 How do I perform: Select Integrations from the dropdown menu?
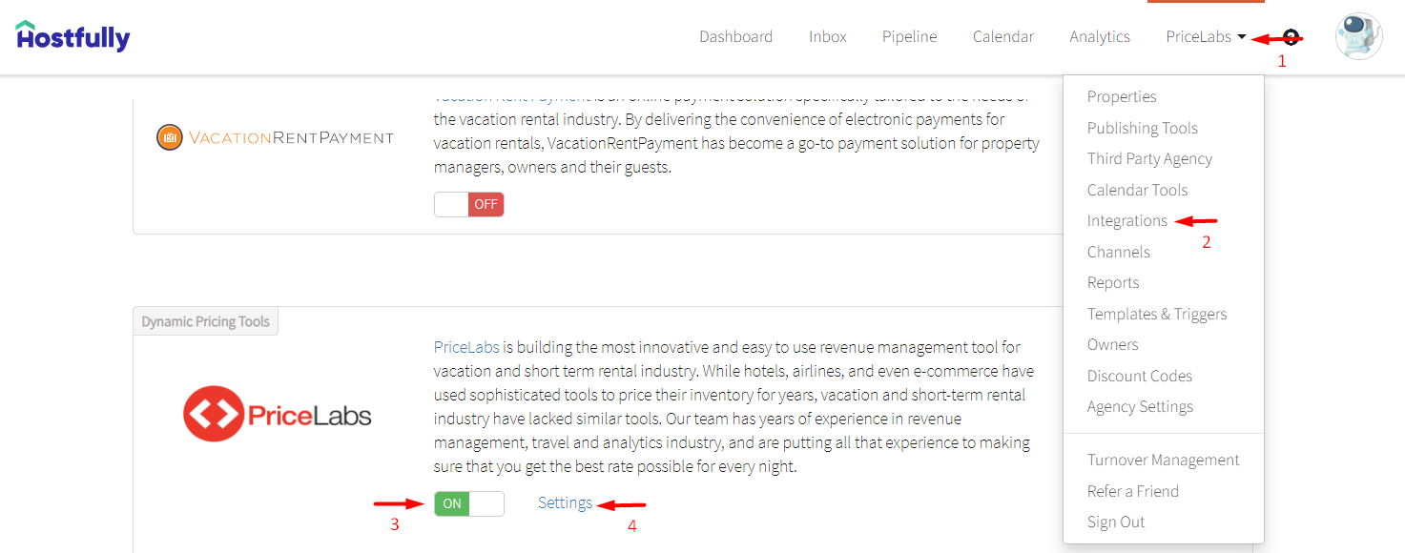coord(1127,221)
